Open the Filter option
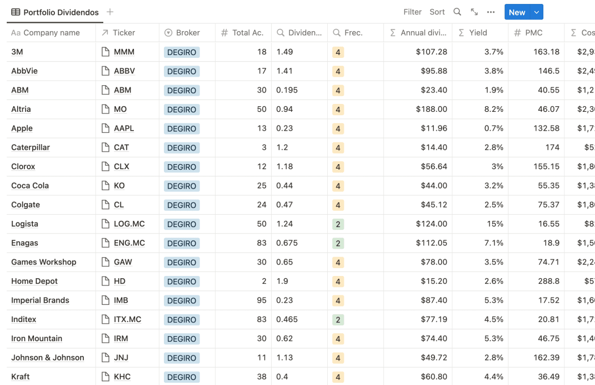 pyautogui.click(x=412, y=12)
